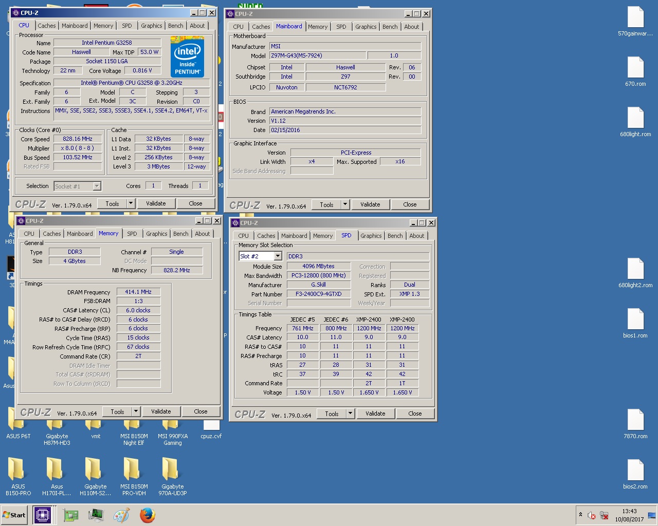The width and height of the screenshot is (658, 526).
Task: Open the Slot #2 memory slot dropdown
Action: pyautogui.click(x=278, y=256)
